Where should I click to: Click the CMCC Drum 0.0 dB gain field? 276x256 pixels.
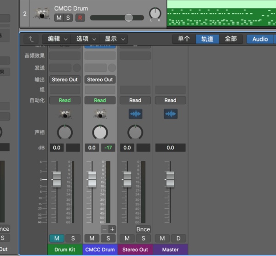pos(92,148)
